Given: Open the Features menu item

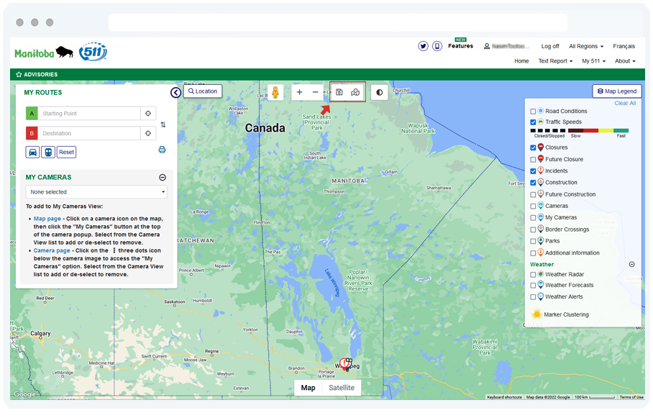Looking at the screenshot, I should click(460, 46).
